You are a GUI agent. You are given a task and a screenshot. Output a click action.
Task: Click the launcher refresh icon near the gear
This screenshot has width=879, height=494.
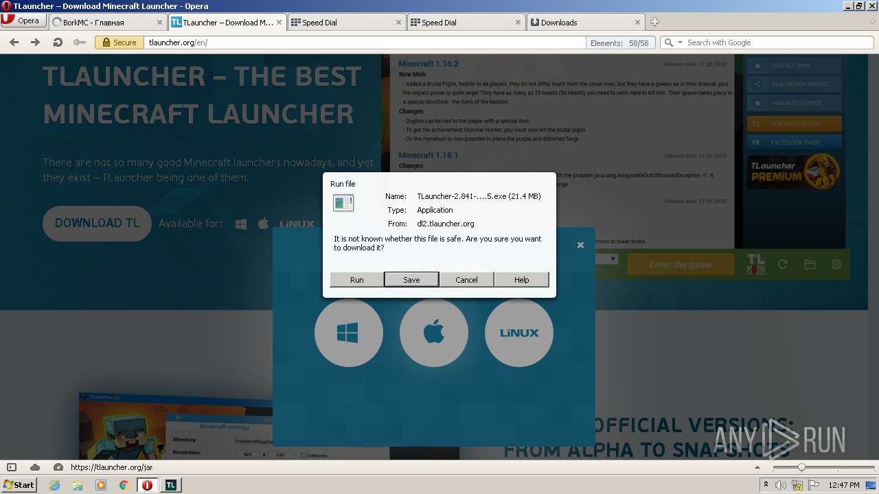coord(782,264)
